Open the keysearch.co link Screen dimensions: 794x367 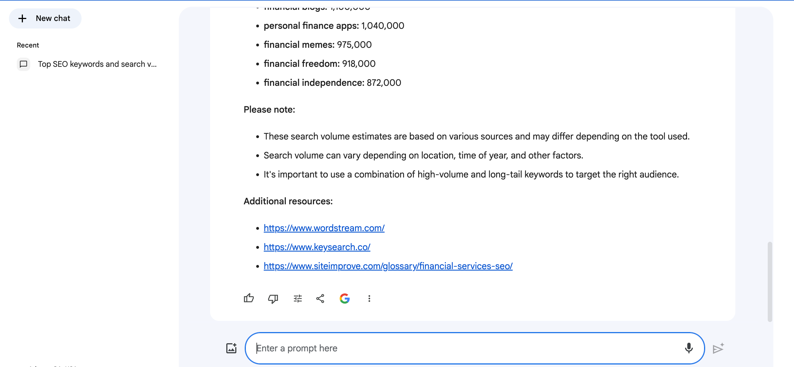[x=317, y=247]
